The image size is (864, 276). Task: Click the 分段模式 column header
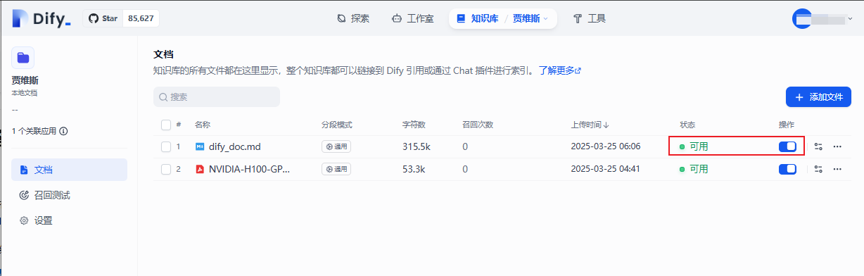(x=337, y=125)
